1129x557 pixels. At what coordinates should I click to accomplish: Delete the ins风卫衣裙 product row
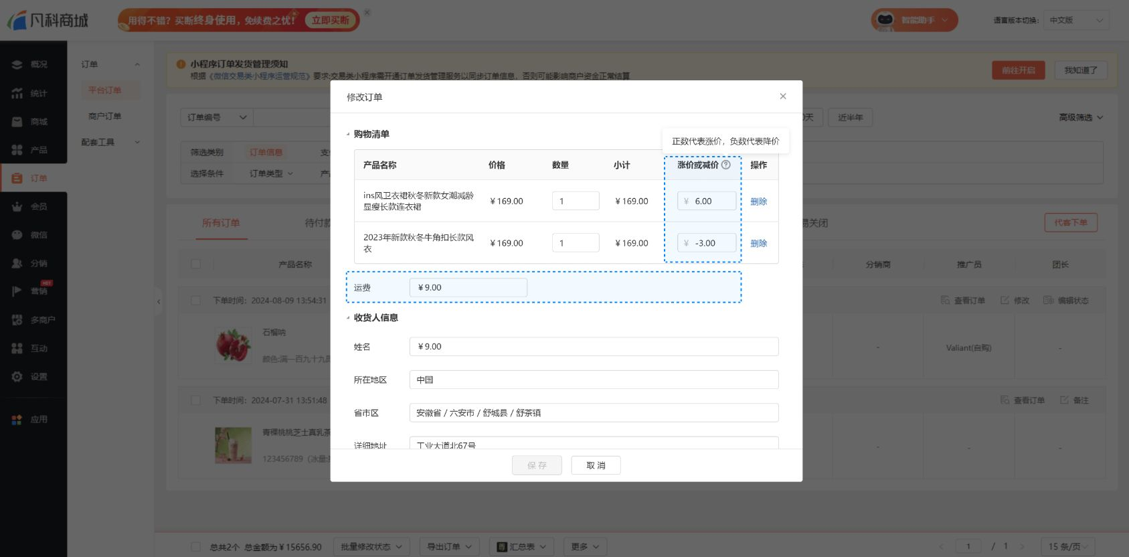point(758,201)
